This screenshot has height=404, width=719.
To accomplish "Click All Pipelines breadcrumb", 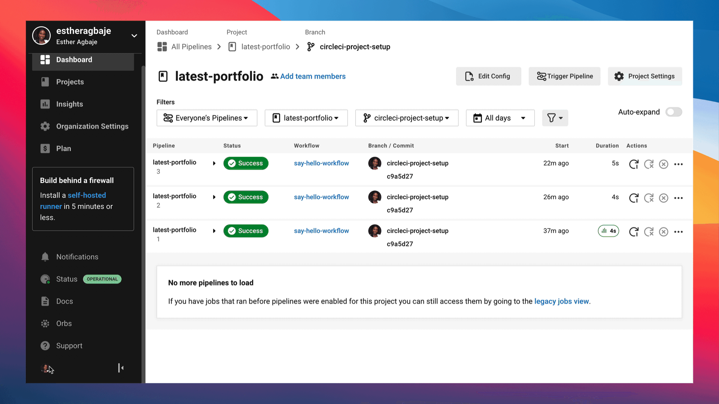I will (191, 47).
